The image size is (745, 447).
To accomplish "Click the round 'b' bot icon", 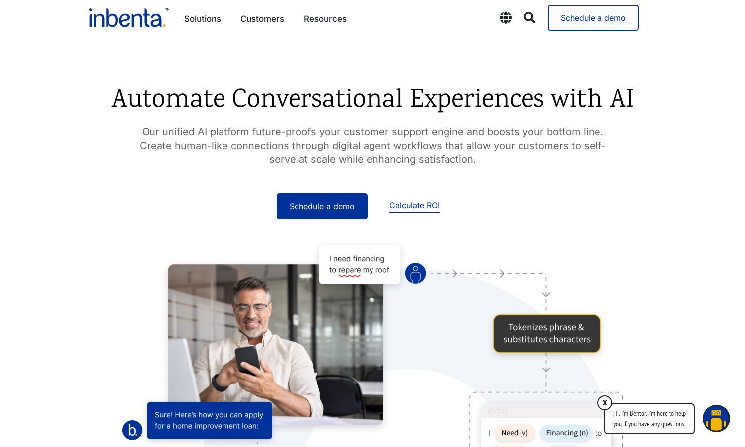I will pyautogui.click(x=132, y=430).
